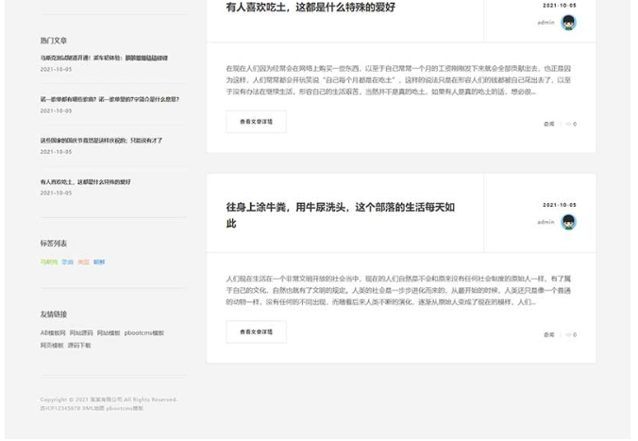Screen dimensions: 638x441
Task: Open article title 有人喜欢吃土 in main list
Action: pos(311,8)
